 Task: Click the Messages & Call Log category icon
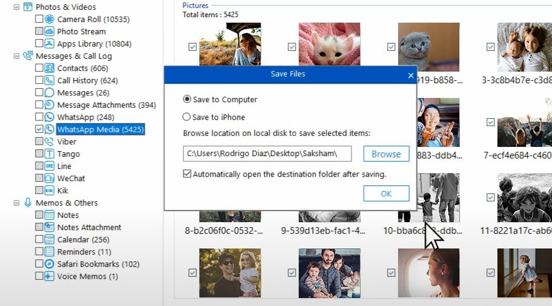pyautogui.click(x=28, y=56)
